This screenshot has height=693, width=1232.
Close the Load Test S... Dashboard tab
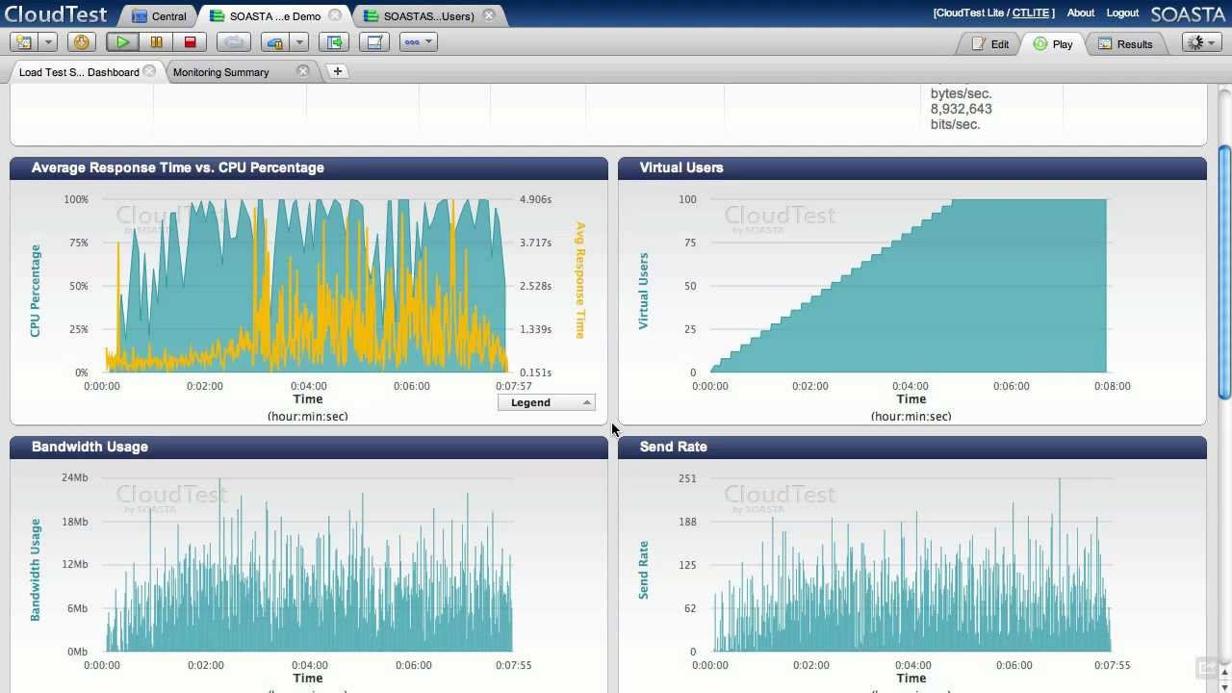(x=149, y=71)
